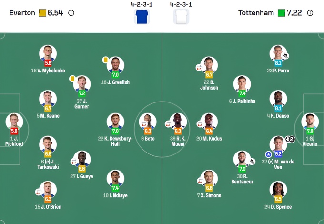Click V. Mykolenko's 5.8 rating badge
The height and width of the screenshot is (224, 324).
(x=48, y=62)
